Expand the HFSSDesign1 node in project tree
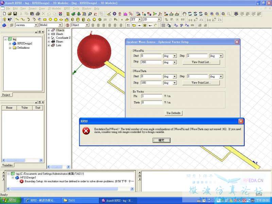Image resolution: width=272 pixels, height=204 pixels. pyautogui.click(x=10, y=44)
